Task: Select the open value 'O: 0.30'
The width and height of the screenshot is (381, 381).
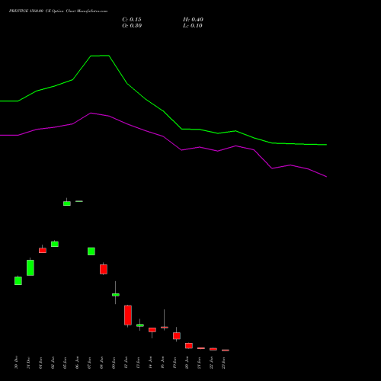Action: tap(132, 26)
